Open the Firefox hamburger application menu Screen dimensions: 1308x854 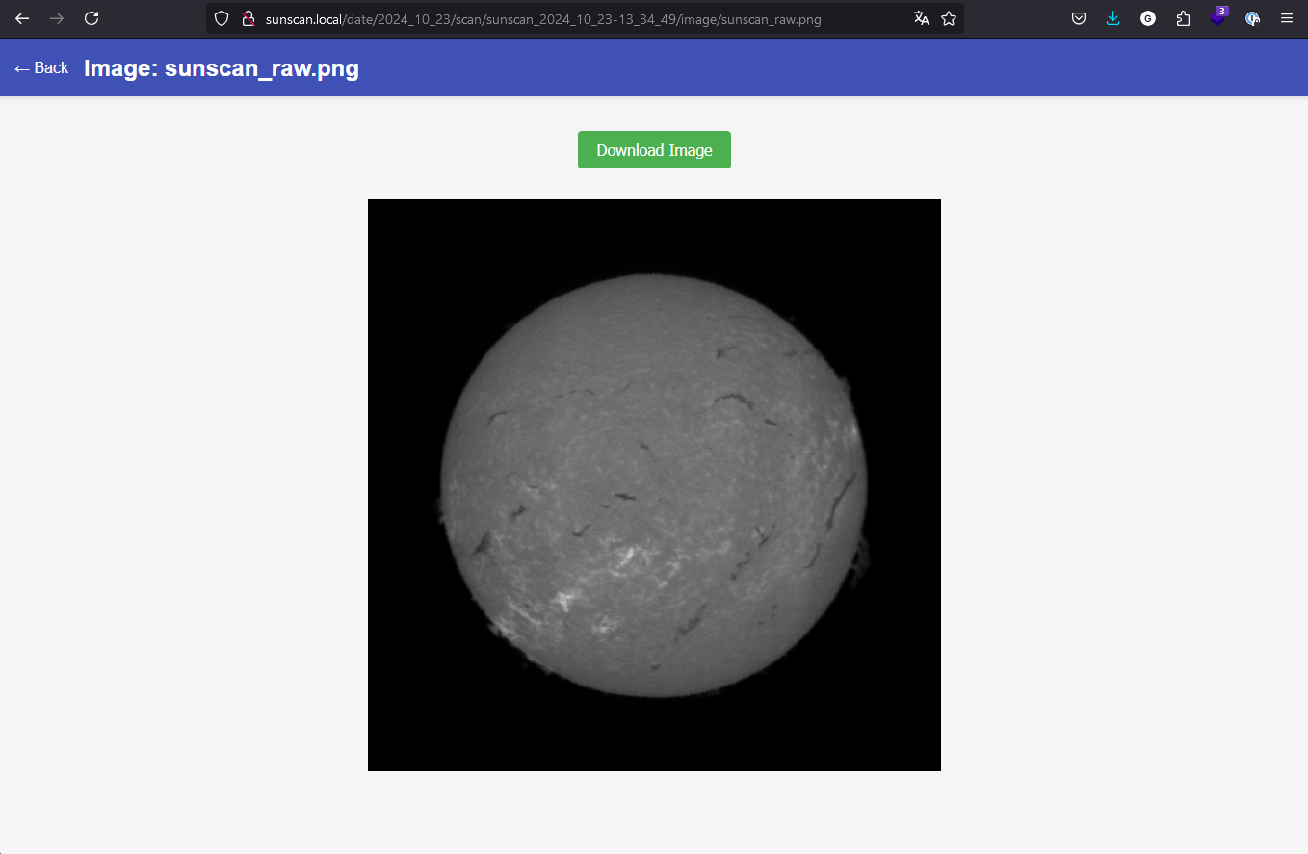pyautogui.click(x=1287, y=18)
